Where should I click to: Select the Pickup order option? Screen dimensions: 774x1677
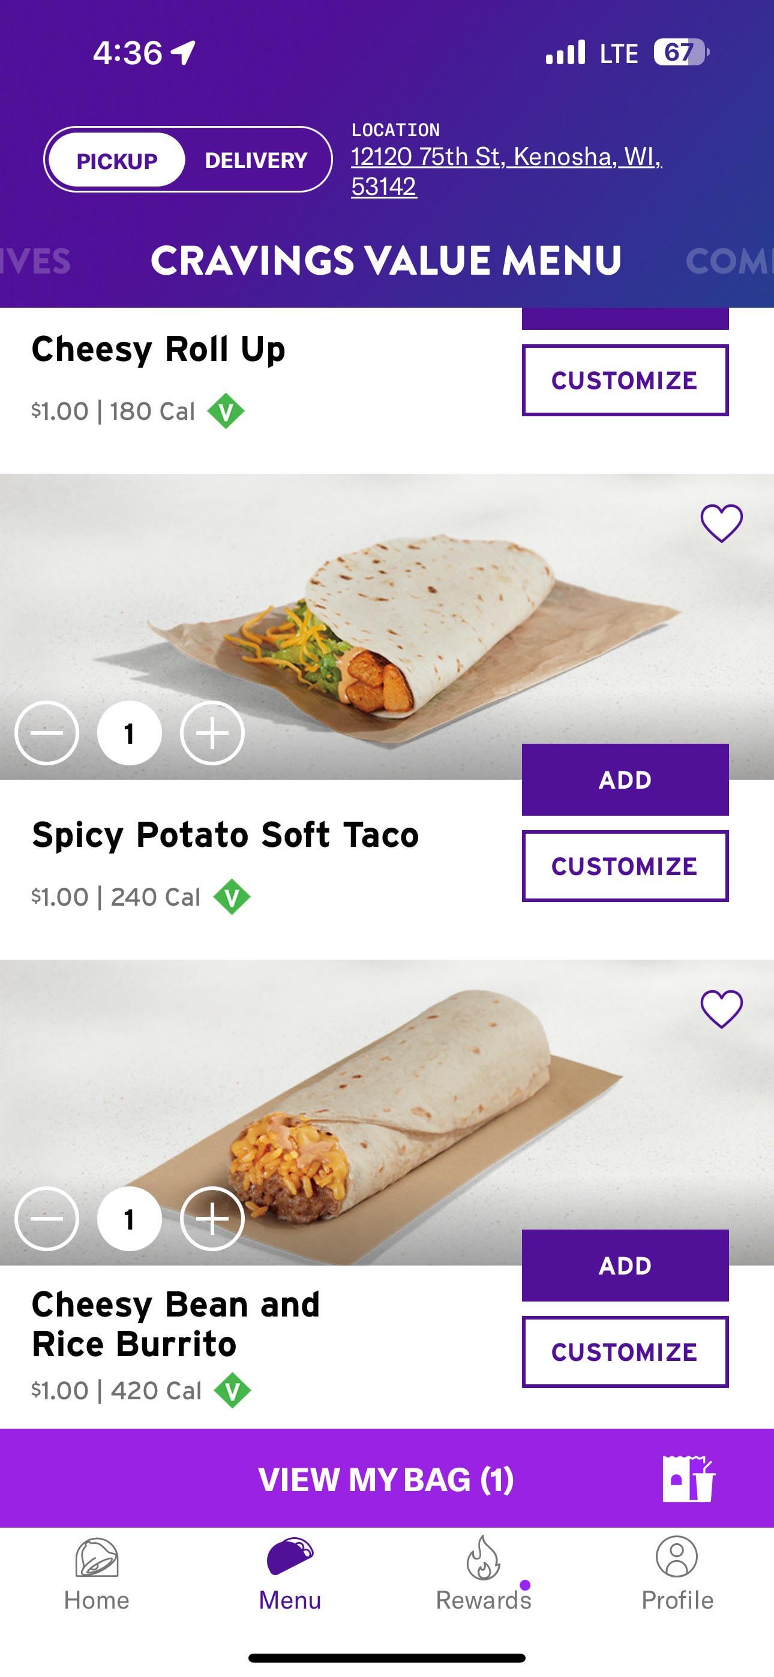117,160
